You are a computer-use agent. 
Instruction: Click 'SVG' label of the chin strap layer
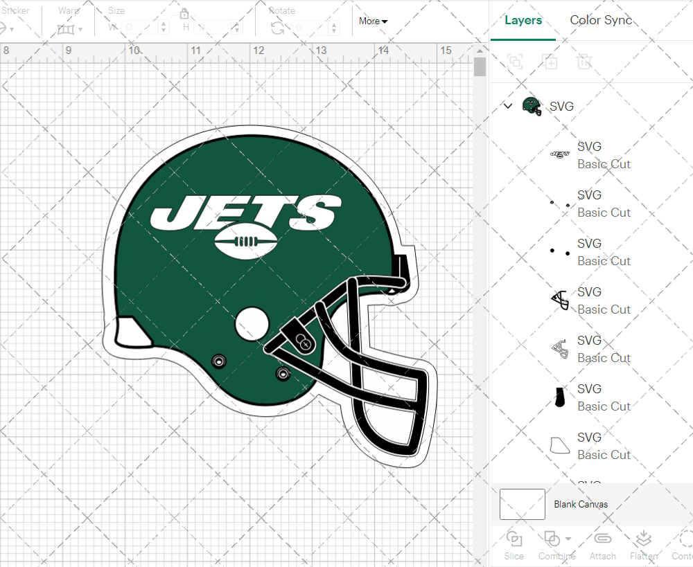(589, 388)
